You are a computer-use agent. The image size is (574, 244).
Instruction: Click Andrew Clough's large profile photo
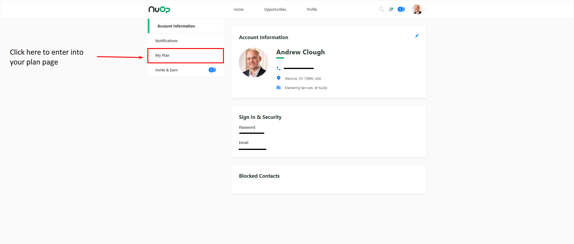pyautogui.click(x=254, y=63)
